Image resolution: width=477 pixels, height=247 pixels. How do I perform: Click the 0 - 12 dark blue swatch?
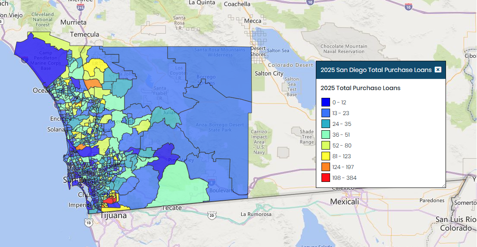(326, 102)
